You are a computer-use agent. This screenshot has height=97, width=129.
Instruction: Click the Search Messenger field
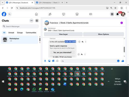click(x=20, y=26)
